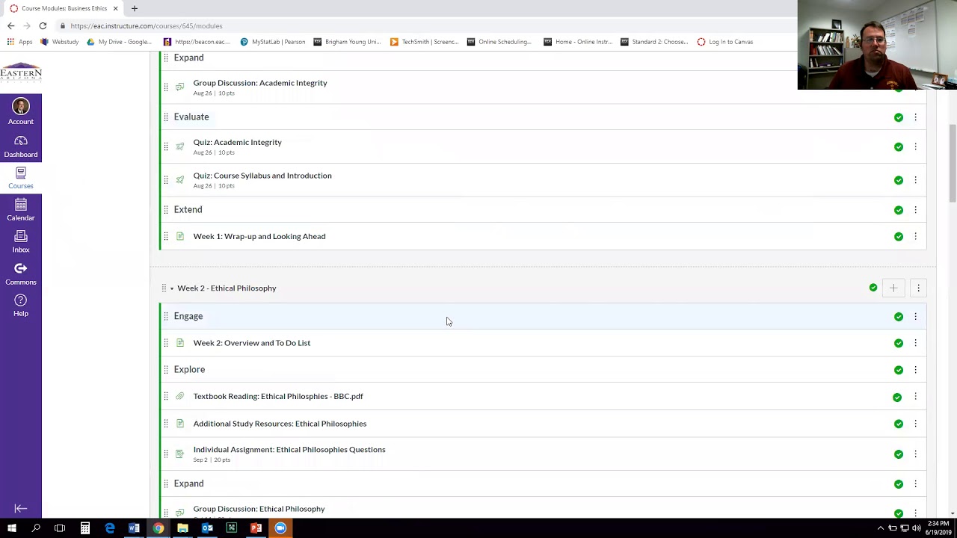The width and height of the screenshot is (957, 538).
Task: Open Week 2: Overview and To Do List
Action: [252, 343]
